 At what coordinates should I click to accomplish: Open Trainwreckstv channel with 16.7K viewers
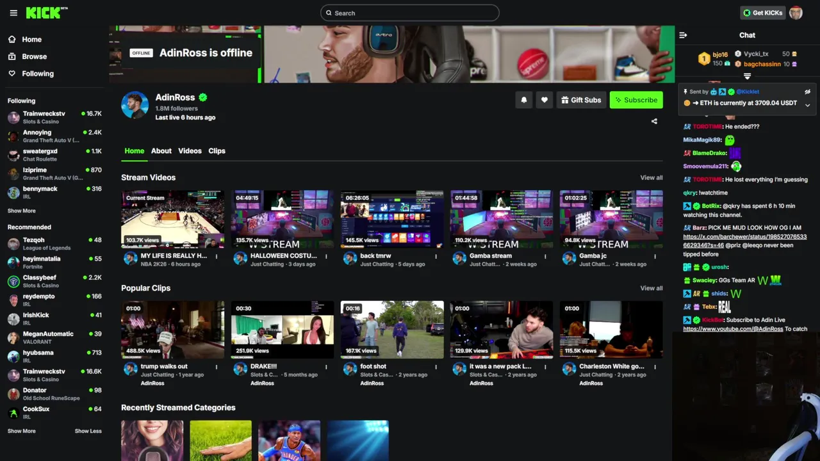tap(54, 117)
